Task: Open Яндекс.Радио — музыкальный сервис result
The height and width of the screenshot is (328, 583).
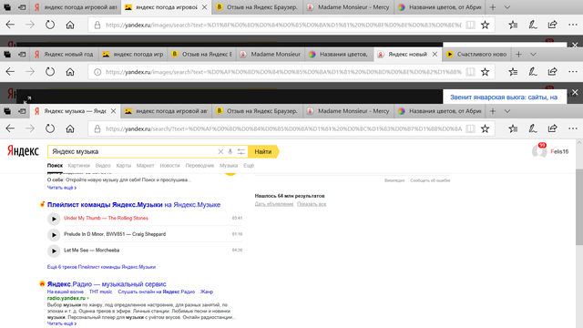Action: 107,284
